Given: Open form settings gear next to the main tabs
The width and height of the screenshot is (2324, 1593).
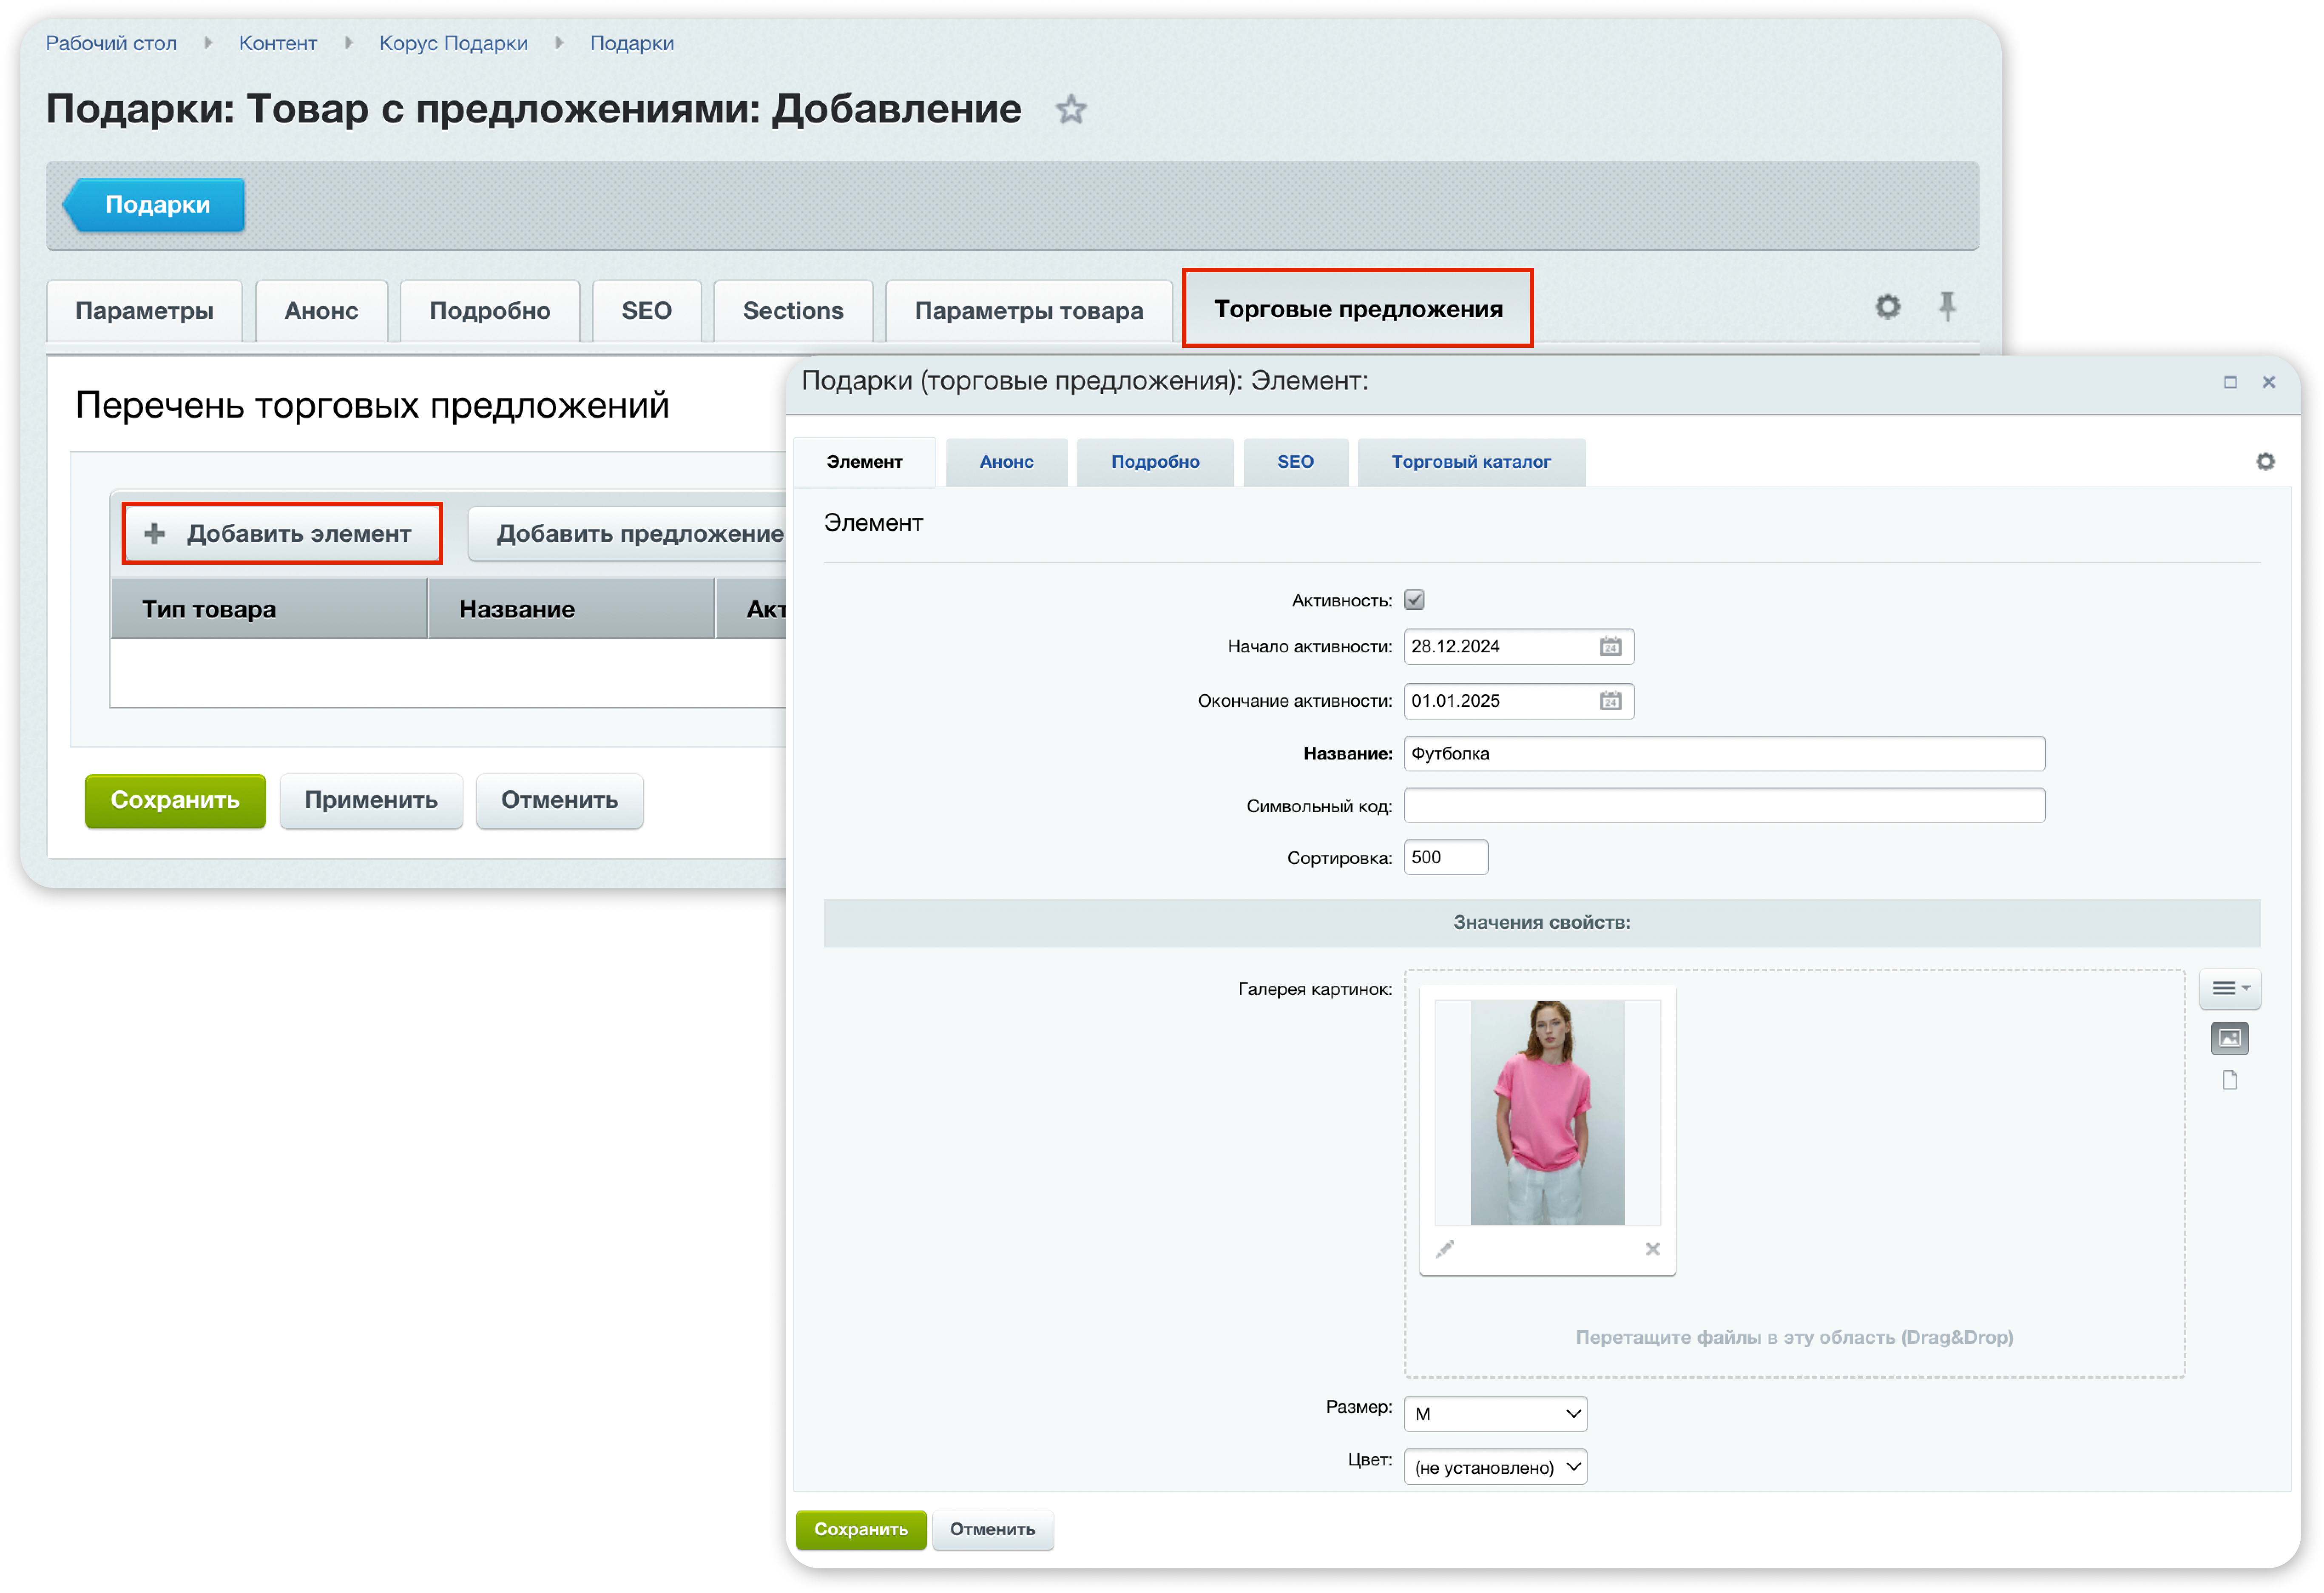Looking at the screenshot, I should [1887, 306].
